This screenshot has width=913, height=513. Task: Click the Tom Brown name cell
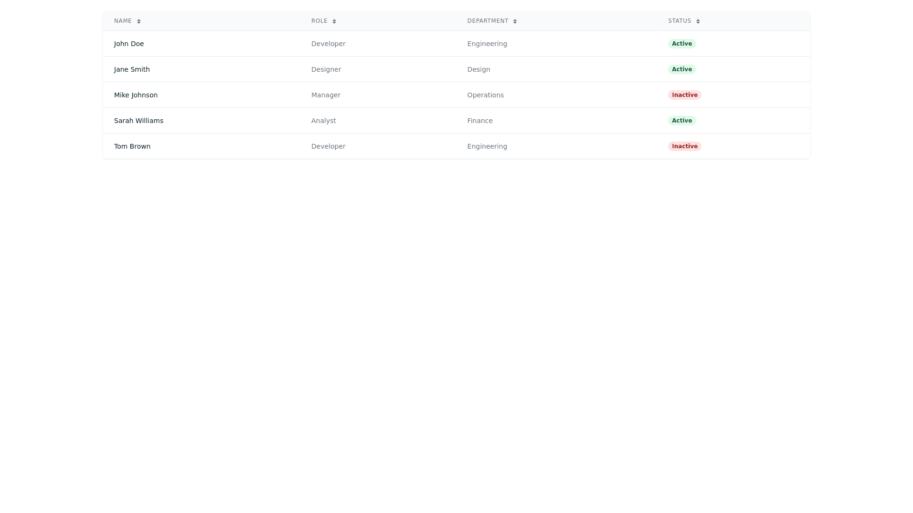pyautogui.click(x=132, y=146)
